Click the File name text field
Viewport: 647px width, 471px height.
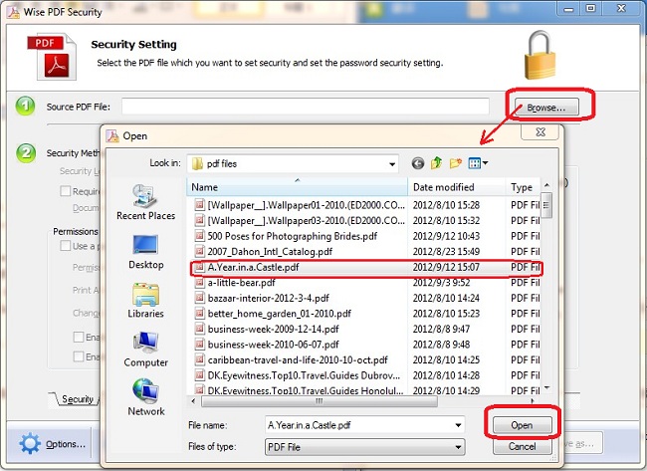click(359, 425)
